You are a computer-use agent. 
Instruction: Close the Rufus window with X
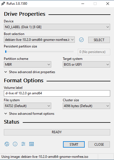point(108,4)
